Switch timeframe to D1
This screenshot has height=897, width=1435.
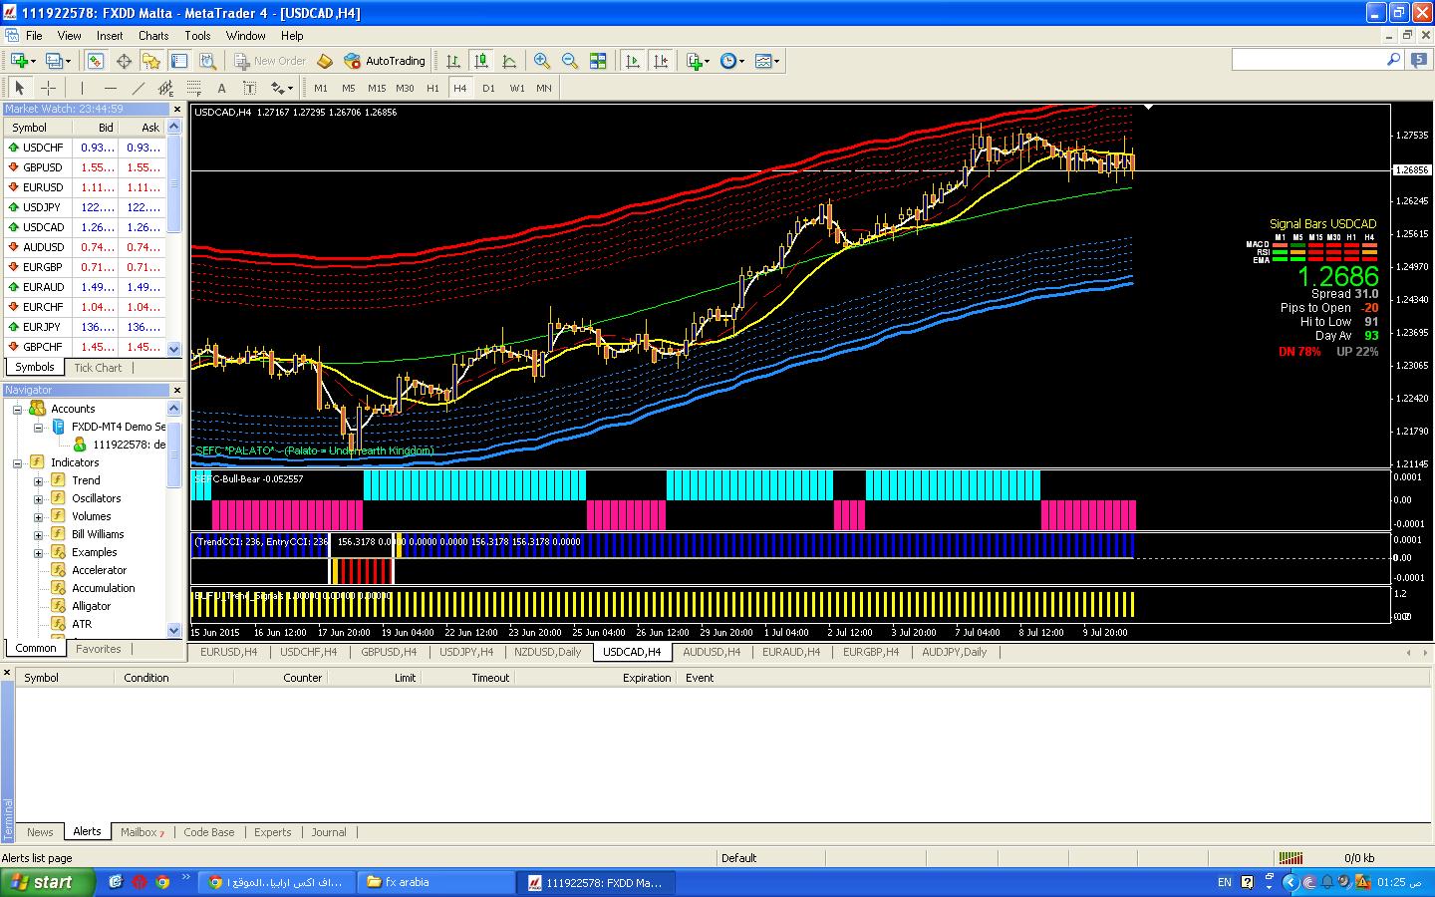coord(488,88)
